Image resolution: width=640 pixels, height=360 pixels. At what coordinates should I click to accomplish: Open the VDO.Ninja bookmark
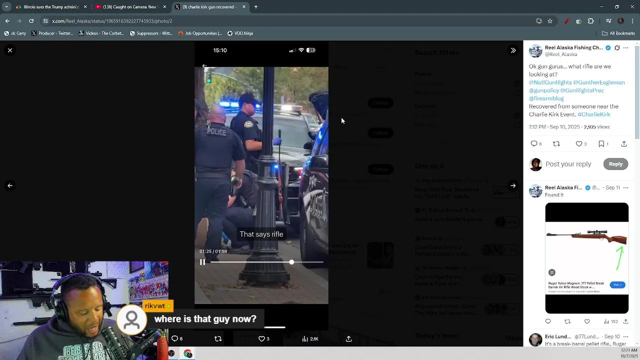click(x=240, y=33)
